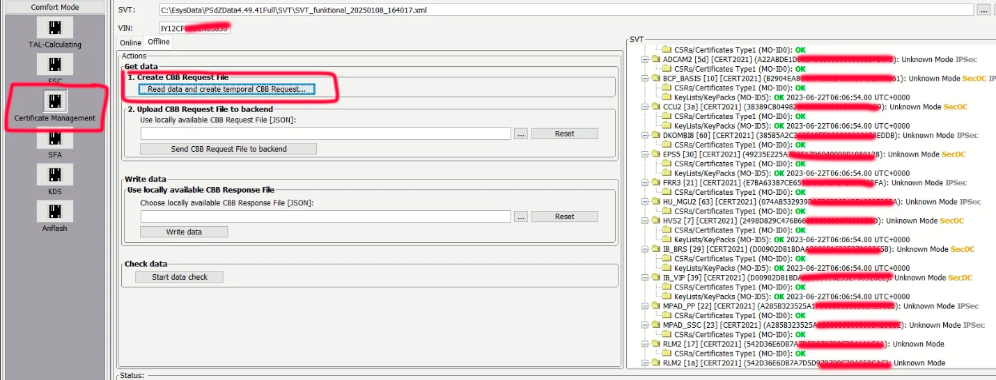Click CSRs/Certificates folder icon under DKOMBI8
Screen dimensions: 996x380
pos(667,145)
